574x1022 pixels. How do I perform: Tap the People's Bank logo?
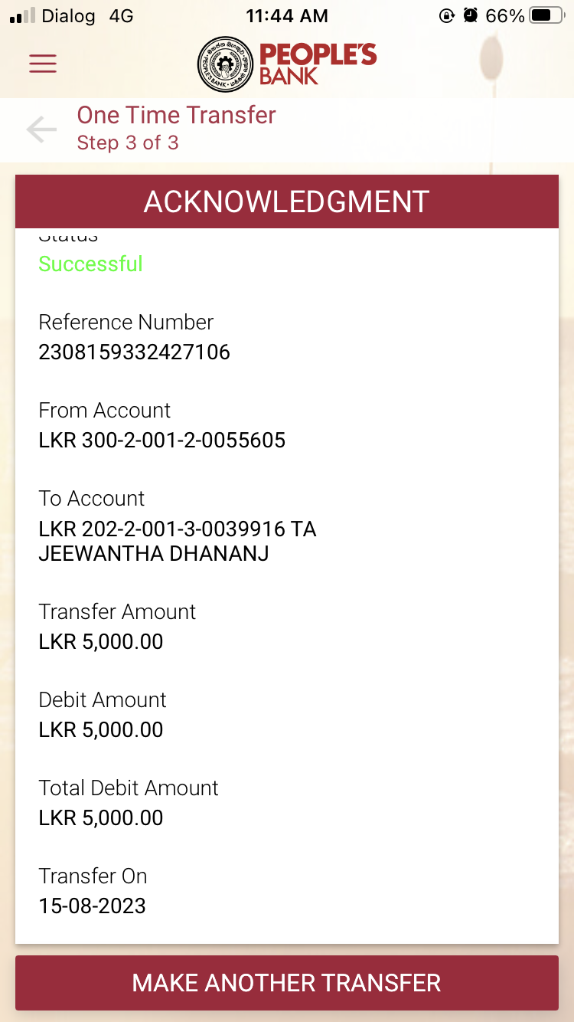point(287,63)
